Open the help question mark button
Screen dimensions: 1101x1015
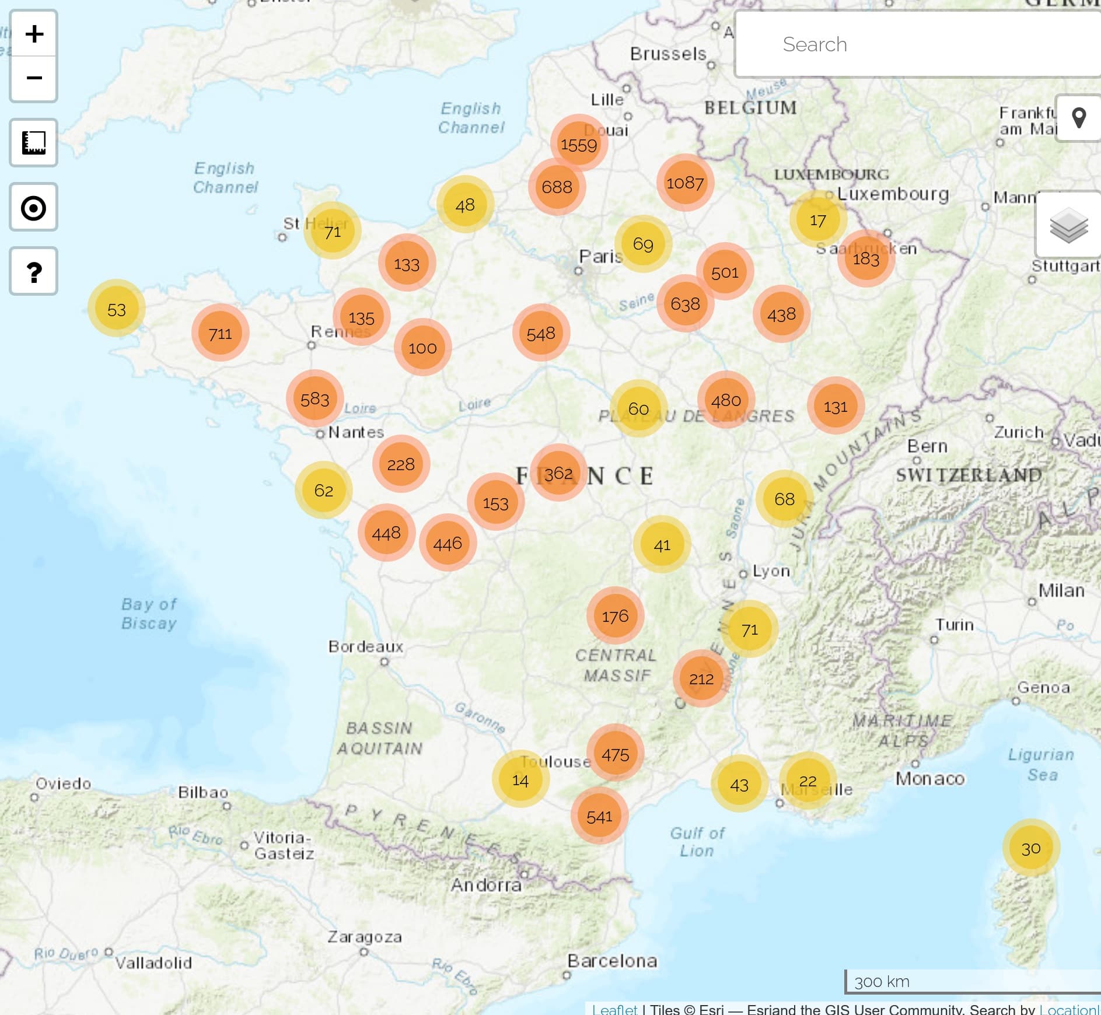click(34, 272)
